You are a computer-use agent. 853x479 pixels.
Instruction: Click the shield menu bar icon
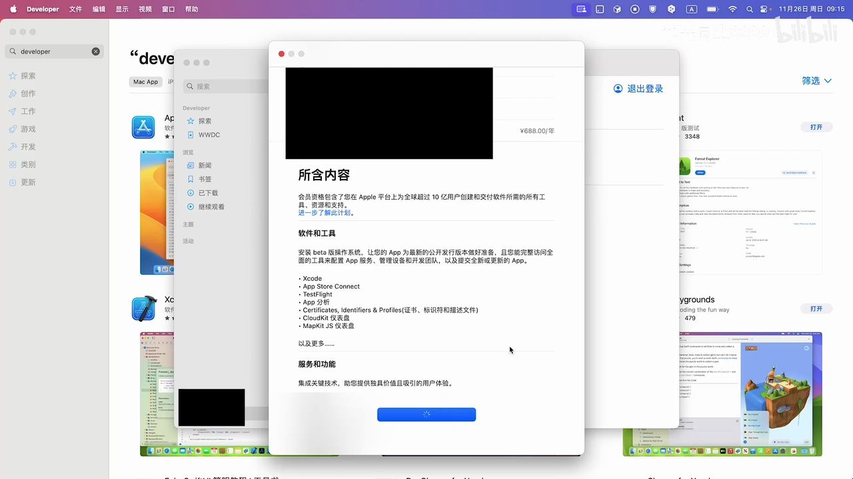(653, 9)
